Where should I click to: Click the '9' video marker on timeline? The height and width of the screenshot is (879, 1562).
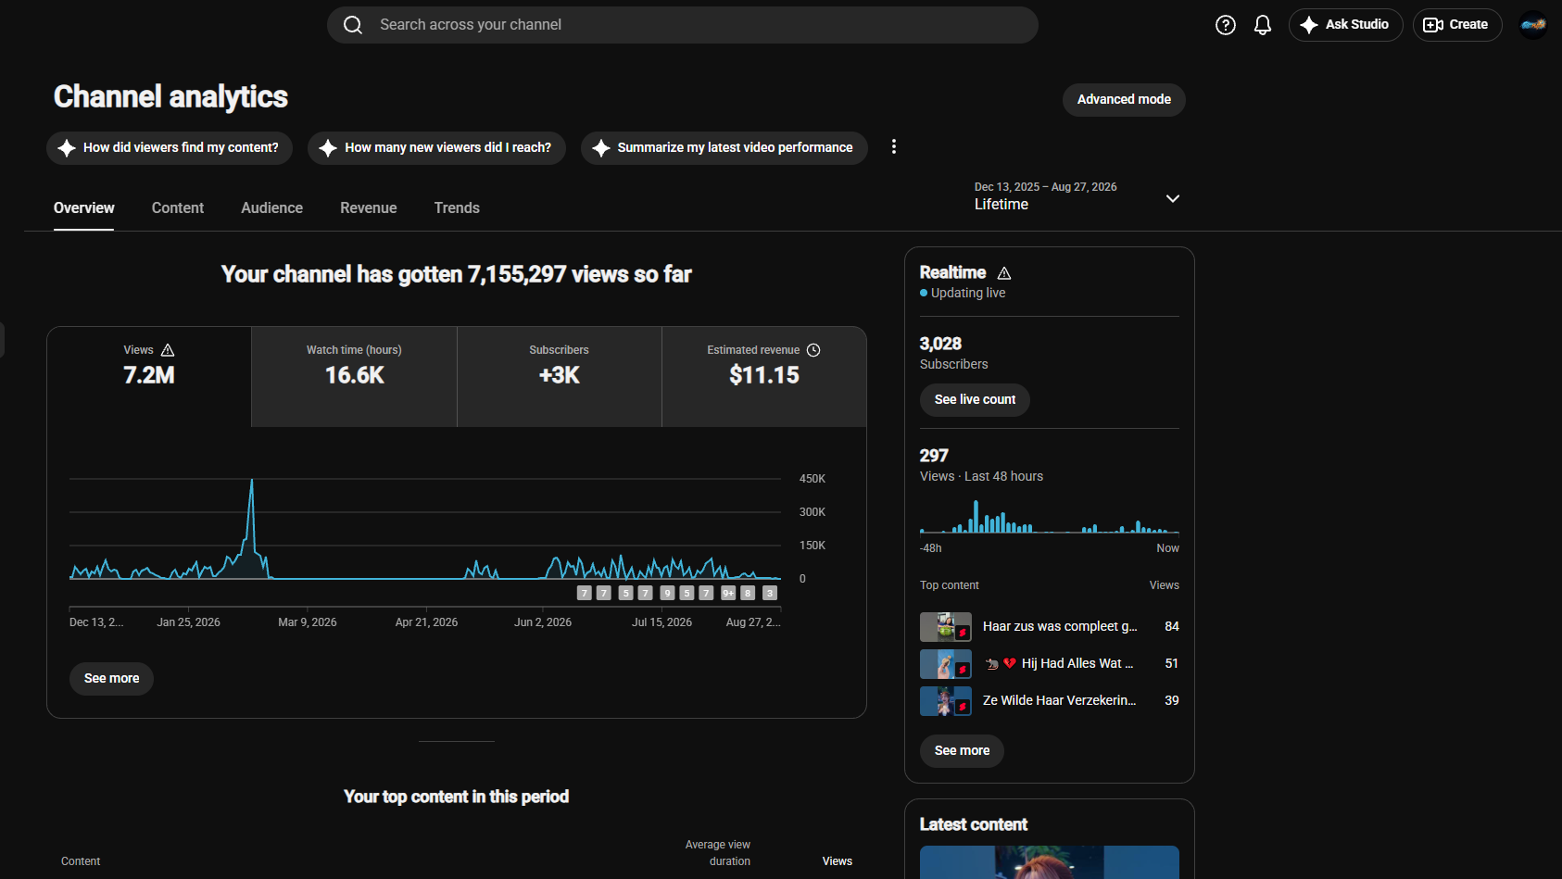point(667,593)
